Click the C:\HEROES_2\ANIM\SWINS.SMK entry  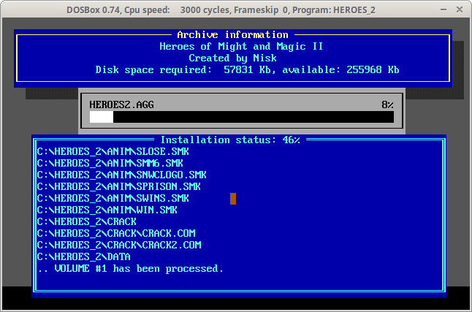(113, 199)
